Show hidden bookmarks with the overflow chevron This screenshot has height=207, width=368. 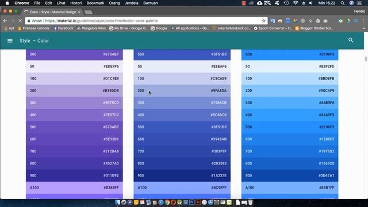point(364,28)
